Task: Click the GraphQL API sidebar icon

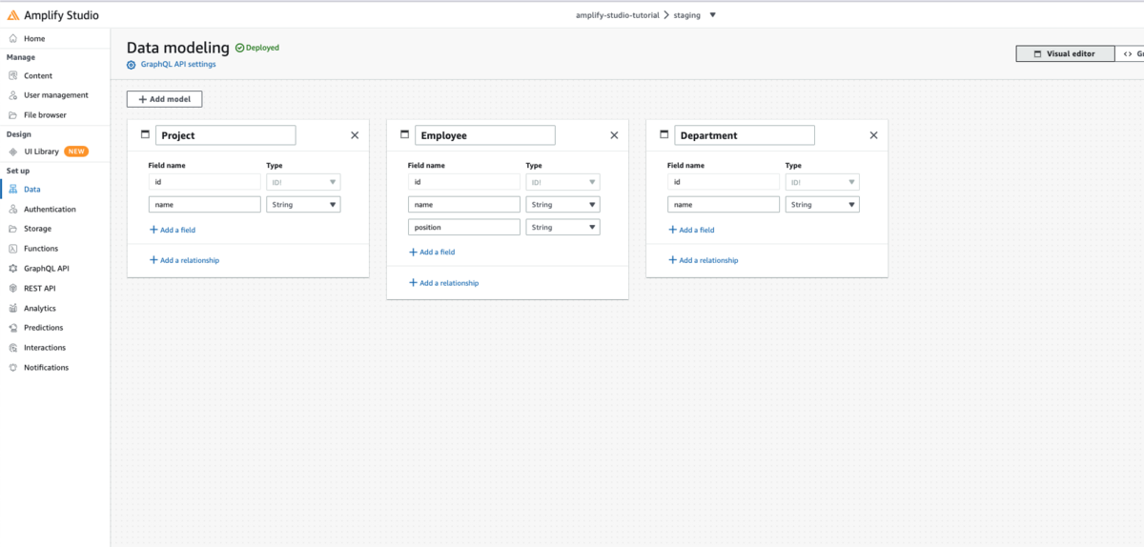Action: click(x=13, y=269)
